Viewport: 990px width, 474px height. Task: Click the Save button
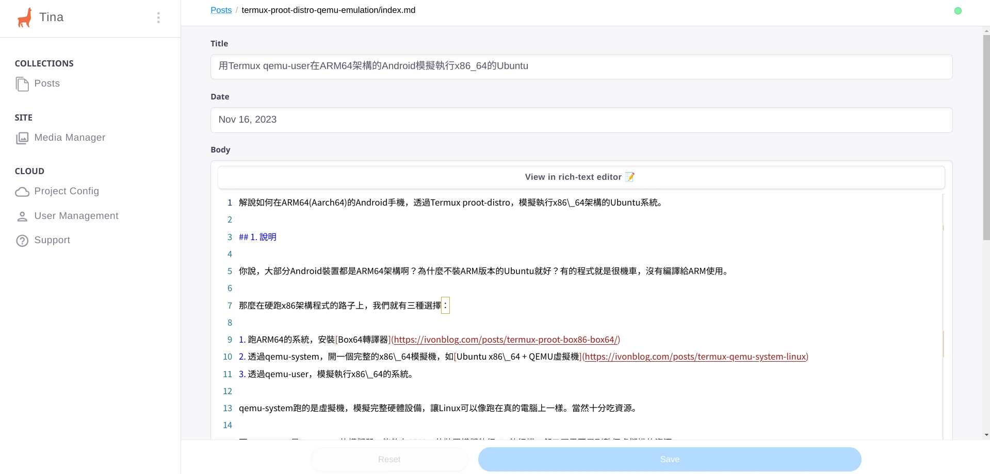pyautogui.click(x=669, y=459)
